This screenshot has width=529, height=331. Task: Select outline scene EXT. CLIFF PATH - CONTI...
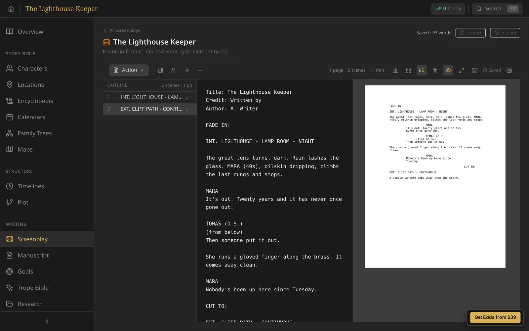click(x=150, y=109)
